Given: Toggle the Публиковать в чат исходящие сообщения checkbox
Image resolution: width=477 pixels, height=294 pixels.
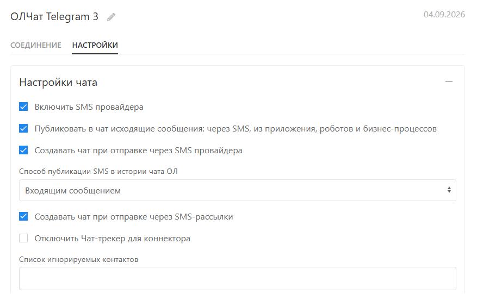Looking at the screenshot, I should [x=23, y=128].
